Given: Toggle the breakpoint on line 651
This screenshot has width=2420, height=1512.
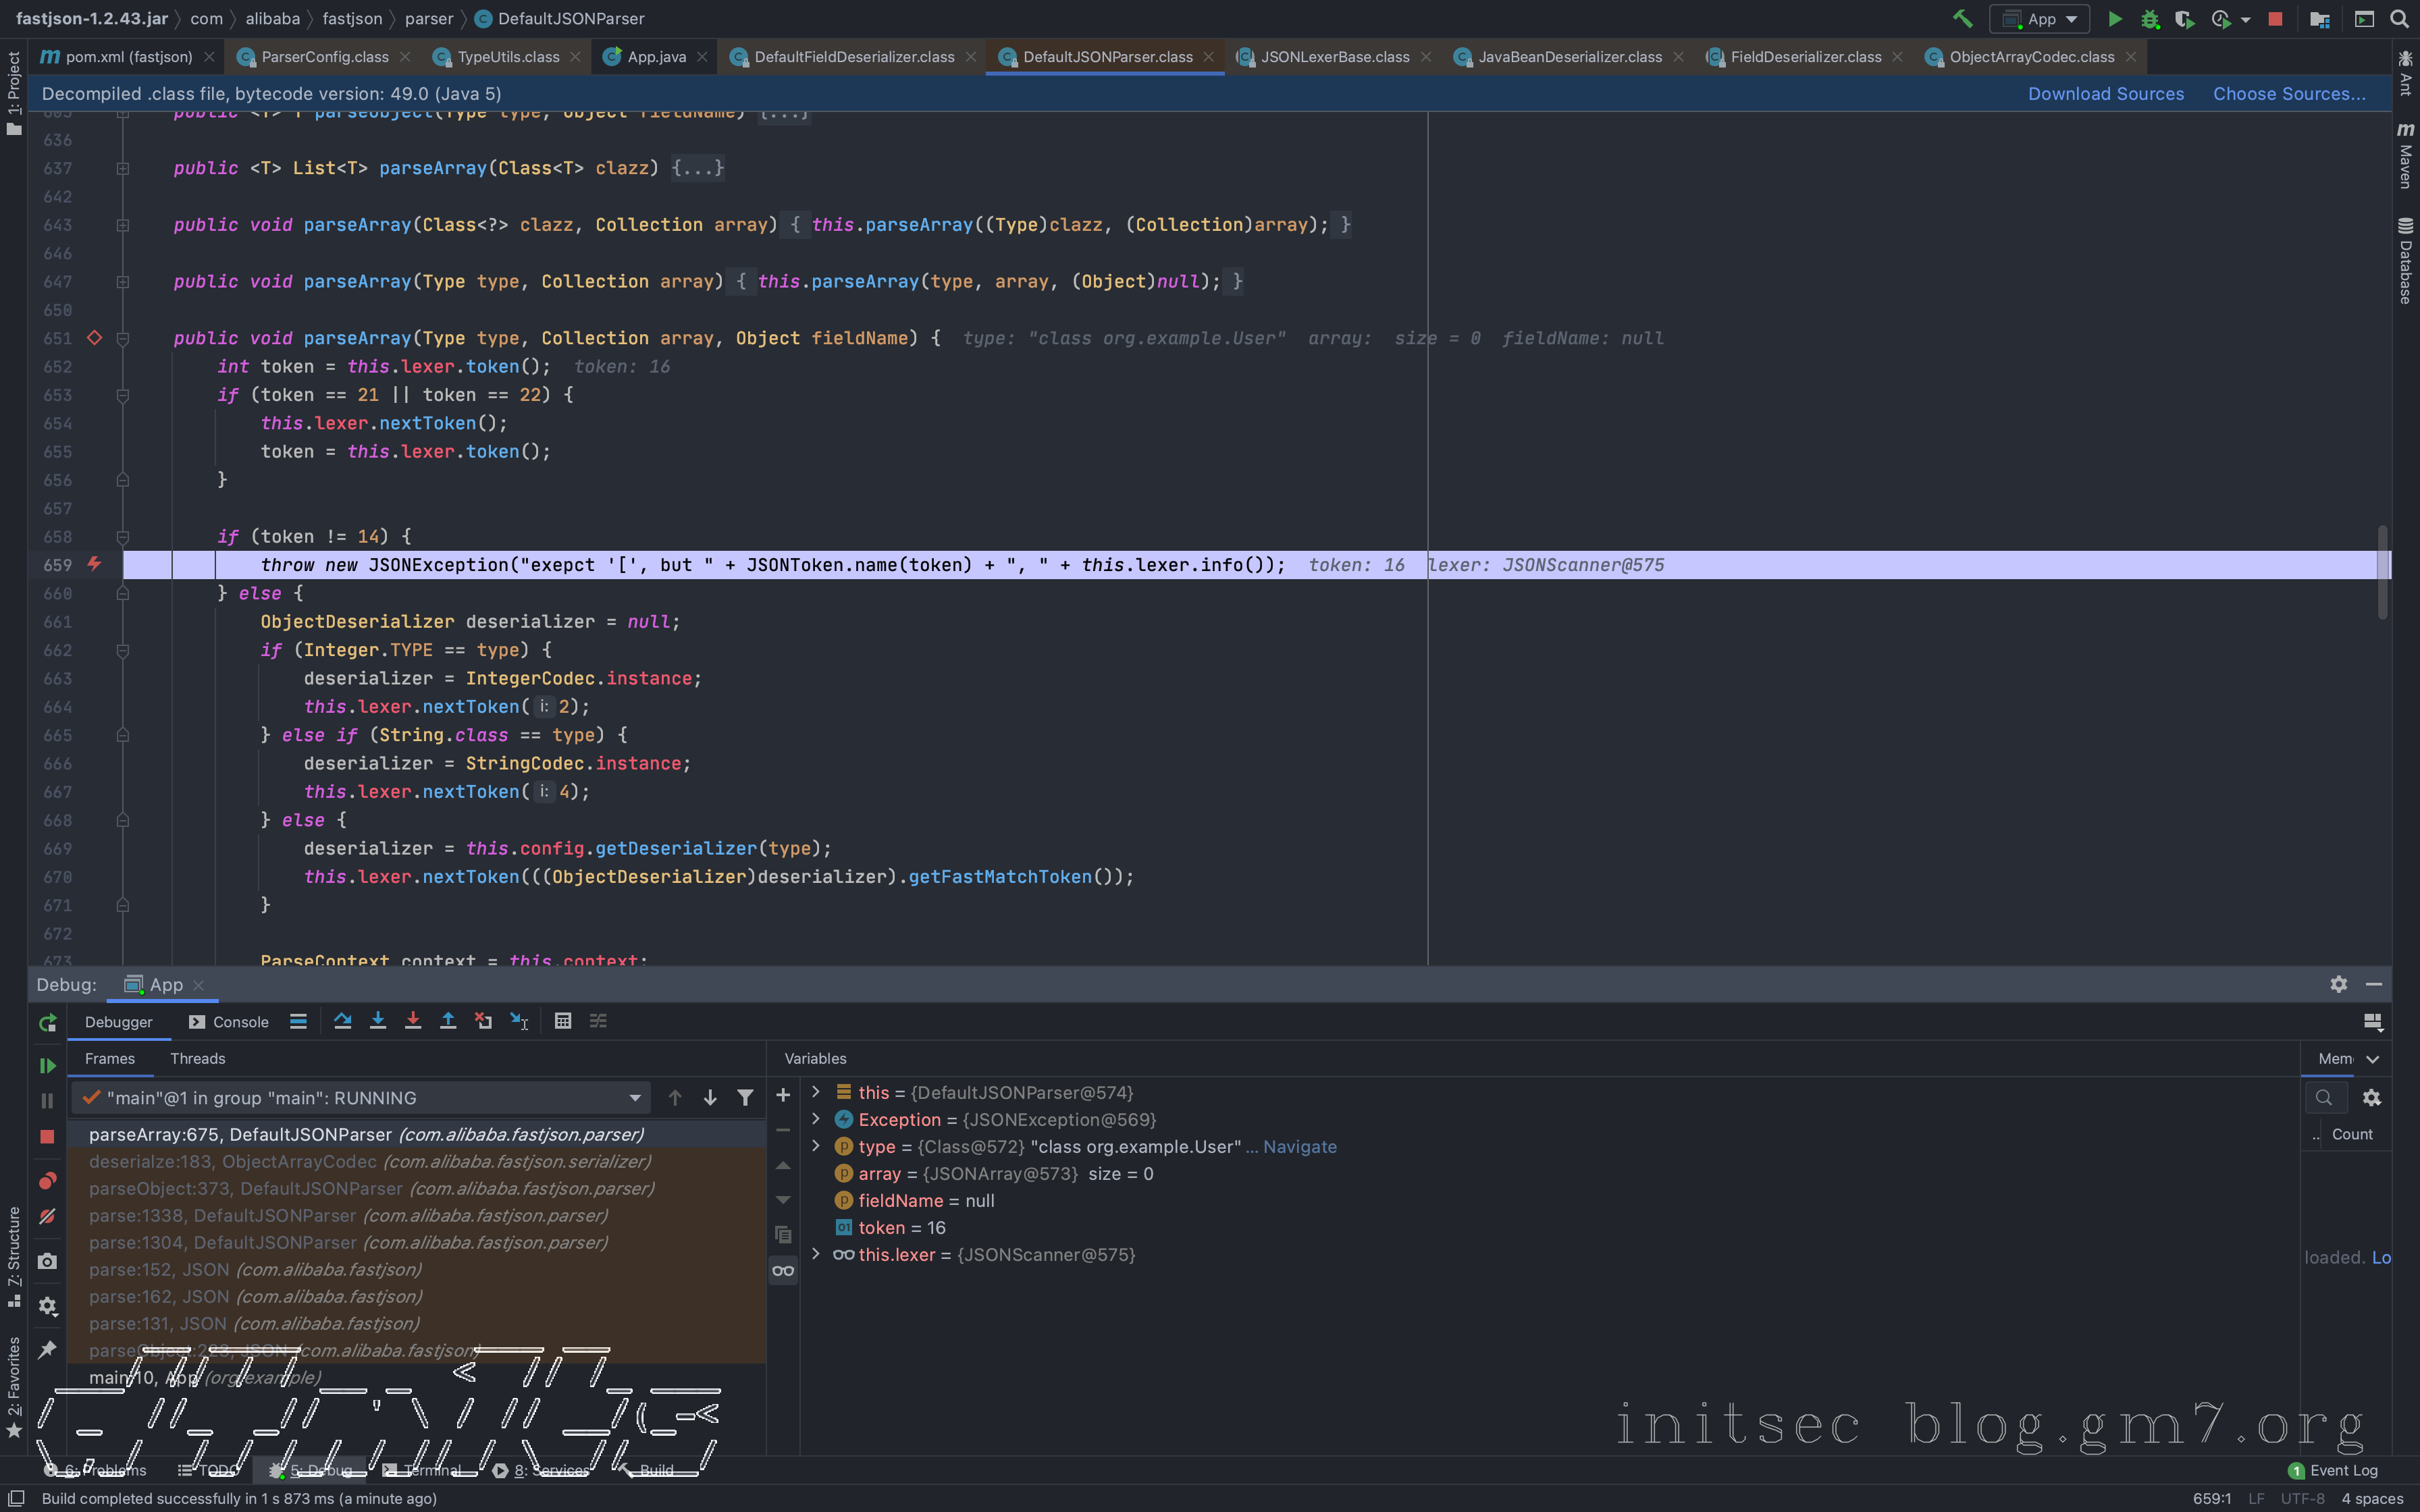Looking at the screenshot, I should (x=94, y=338).
